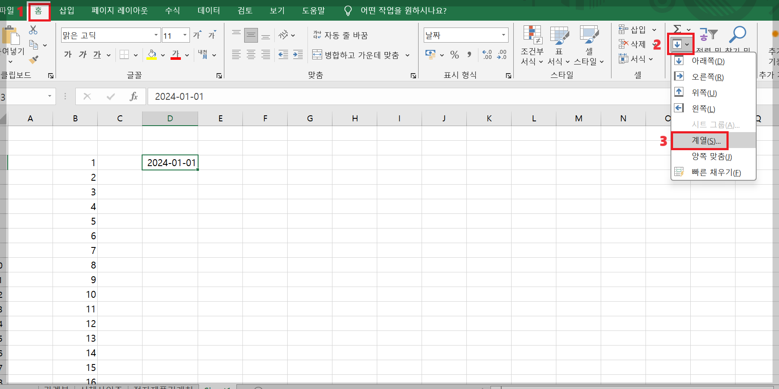This screenshot has width=779, height=389.
Task: Click the Cut scissors icon
Action: pos(33,30)
